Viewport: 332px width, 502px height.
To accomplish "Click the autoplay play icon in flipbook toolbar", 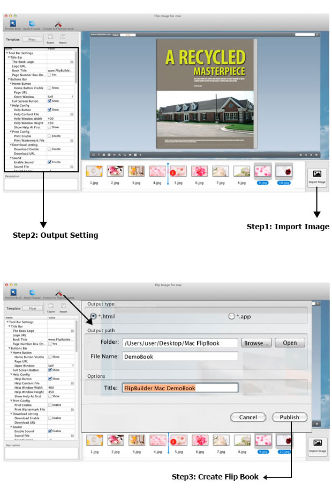I will coord(140,155).
